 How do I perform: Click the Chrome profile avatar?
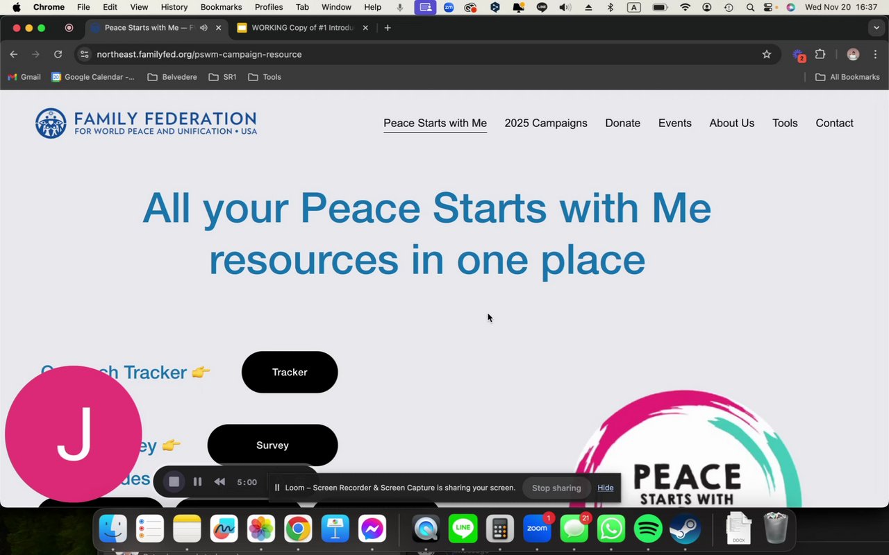pos(854,54)
